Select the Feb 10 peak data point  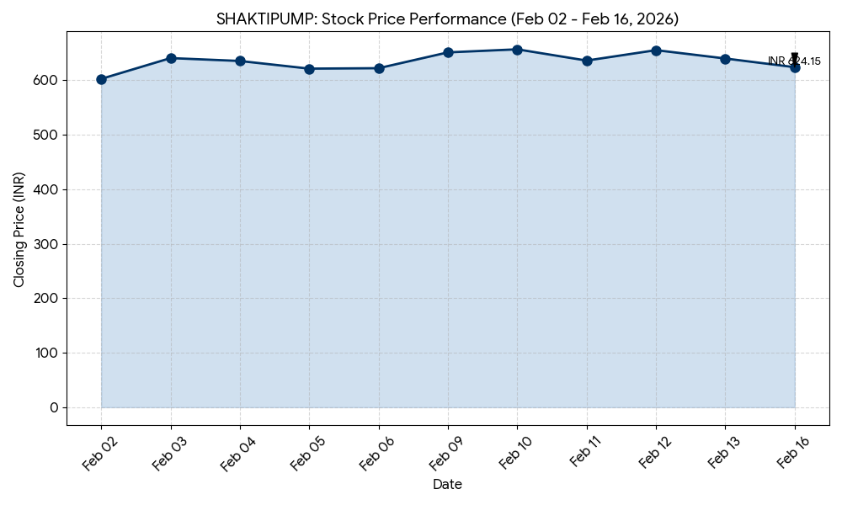point(517,50)
